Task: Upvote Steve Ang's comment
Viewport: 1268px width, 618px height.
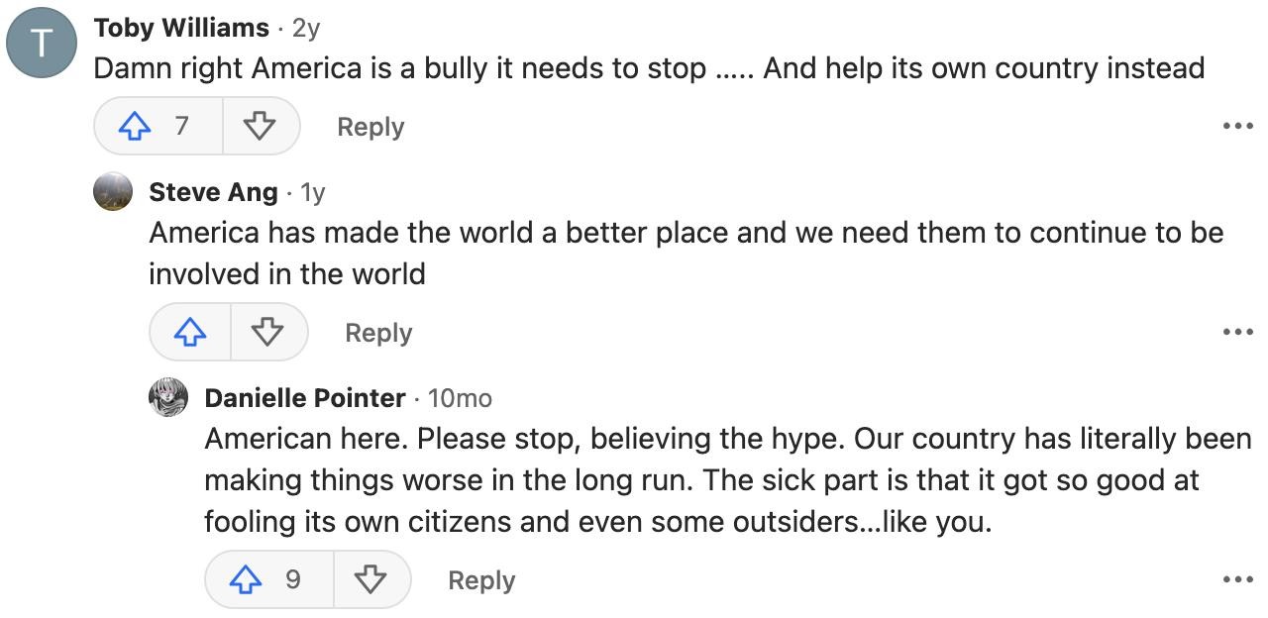Action: tap(190, 333)
